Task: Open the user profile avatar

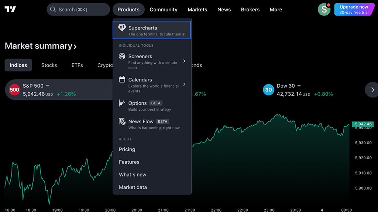Action: tap(324, 9)
